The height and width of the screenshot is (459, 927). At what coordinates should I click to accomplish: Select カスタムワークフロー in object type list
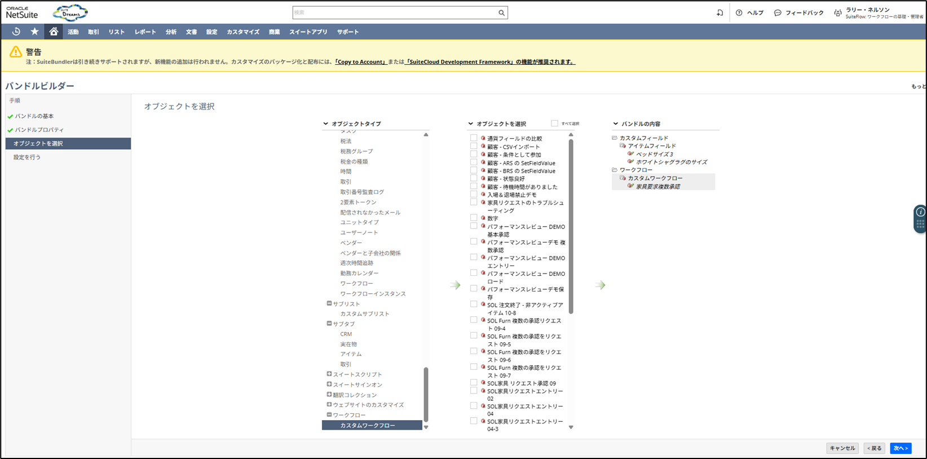(372, 425)
